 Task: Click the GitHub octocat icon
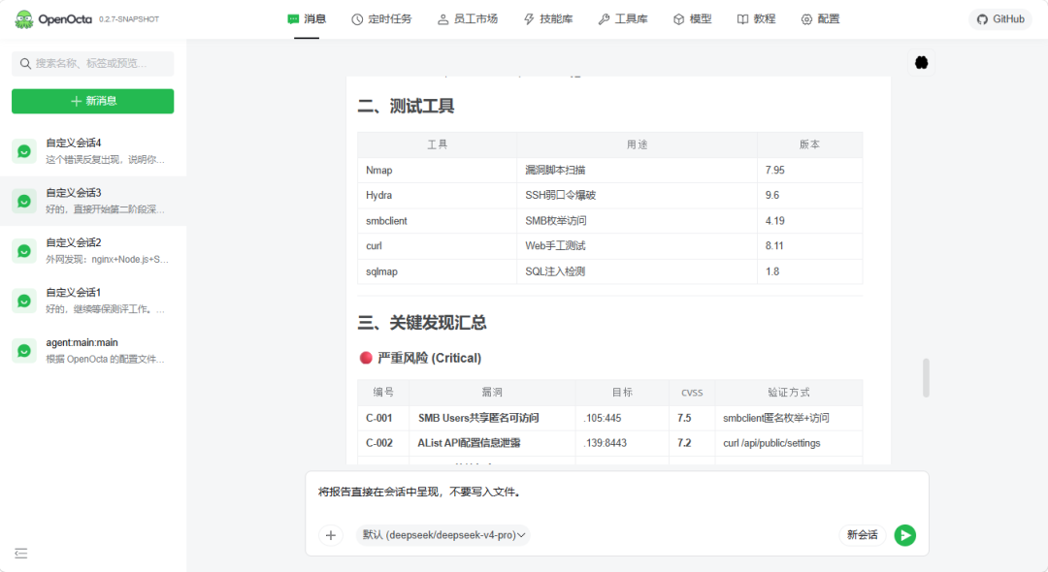click(982, 19)
